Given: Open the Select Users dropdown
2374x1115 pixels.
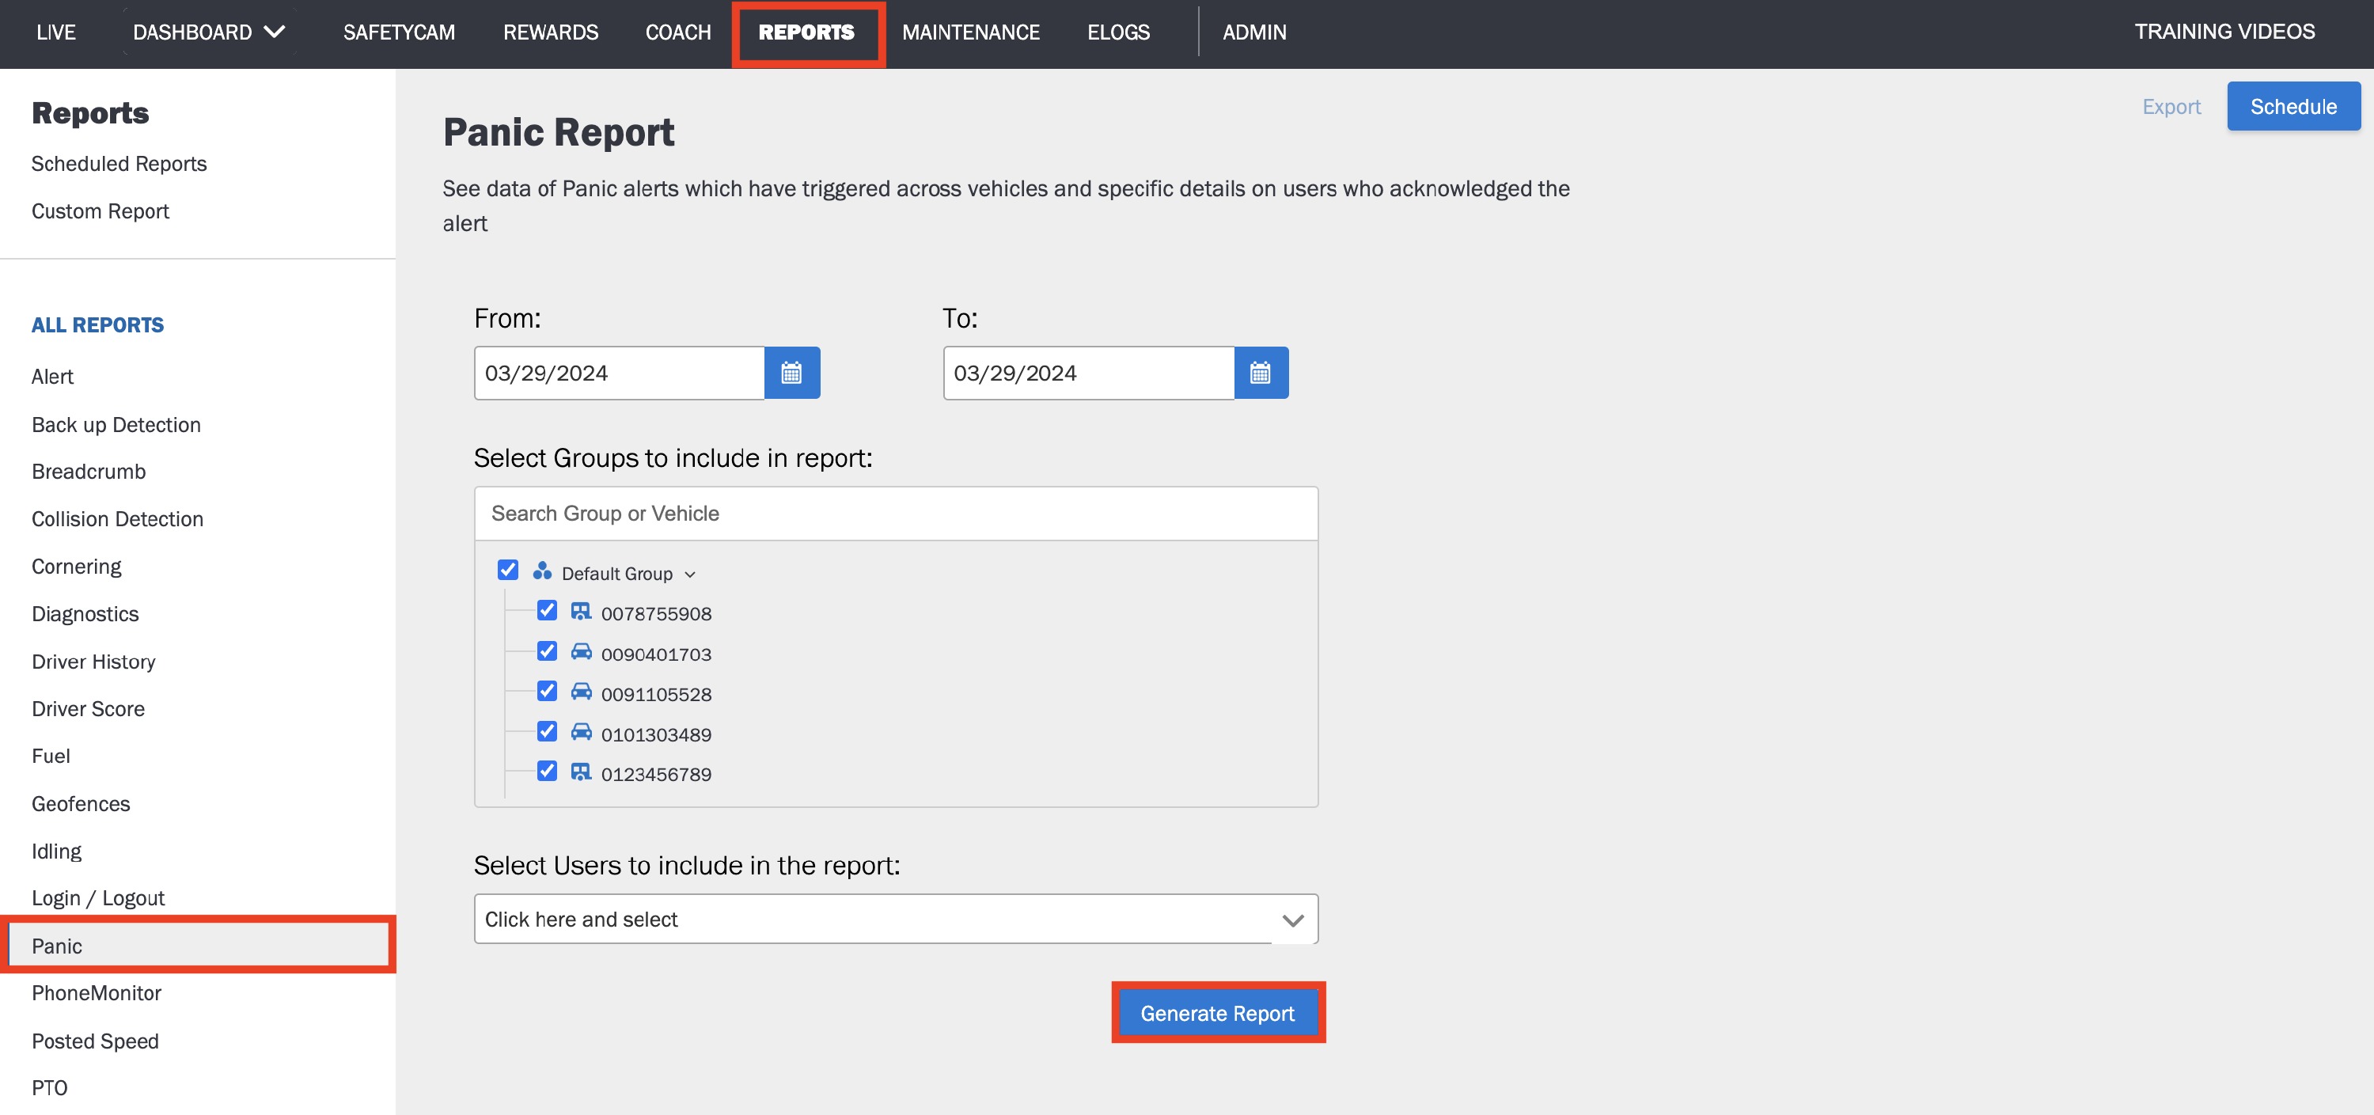Looking at the screenshot, I should coord(896,920).
